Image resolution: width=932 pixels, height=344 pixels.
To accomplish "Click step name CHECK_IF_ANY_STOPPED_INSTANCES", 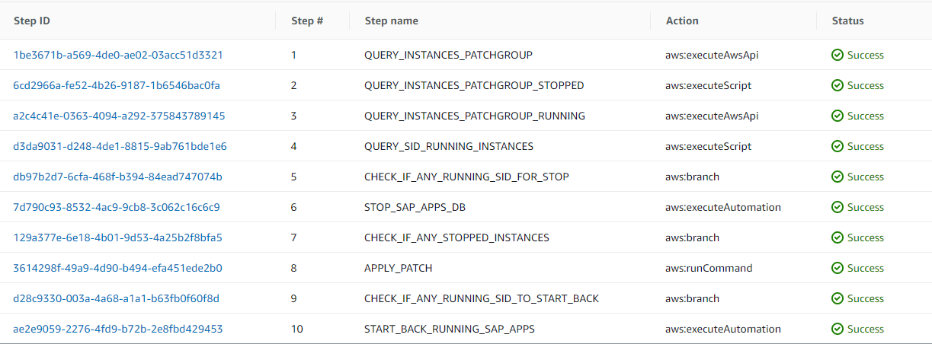I will [456, 237].
